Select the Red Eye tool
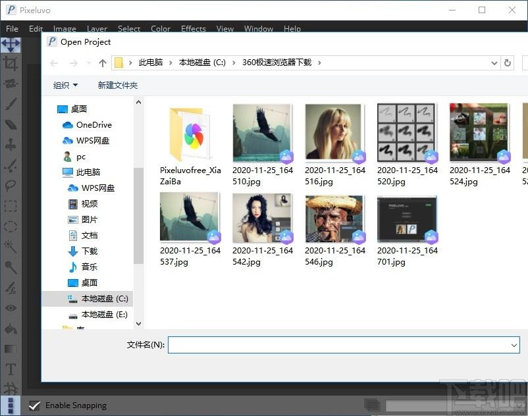 [11, 308]
